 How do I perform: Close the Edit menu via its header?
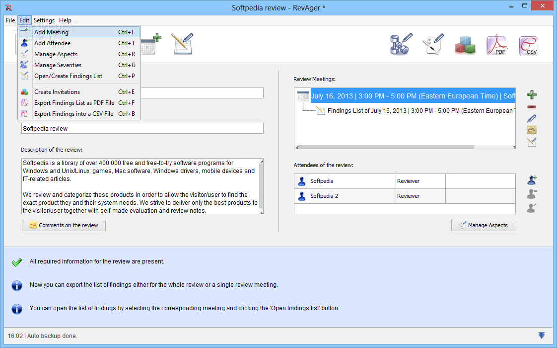(x=24, y=20)
